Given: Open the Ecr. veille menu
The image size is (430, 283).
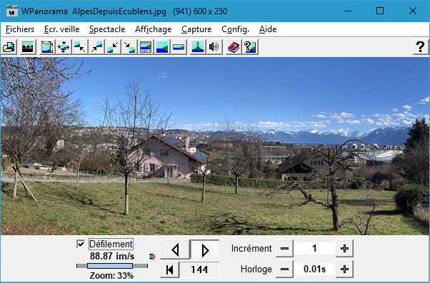Looking at the screenshot, I should pyautogui.click(x=61, y=29).
